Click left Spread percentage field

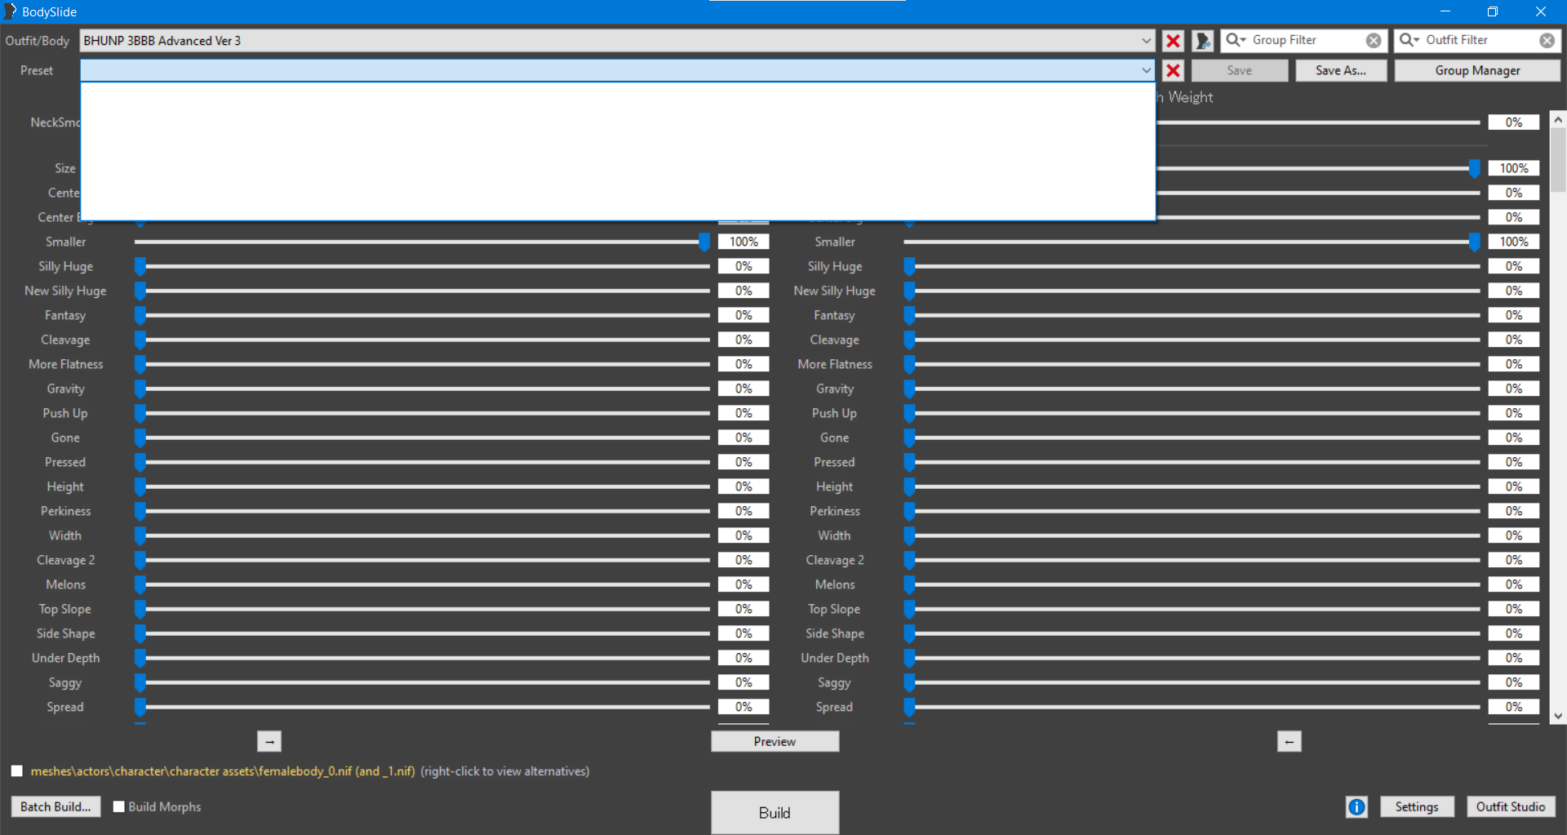tap(744, 707)
